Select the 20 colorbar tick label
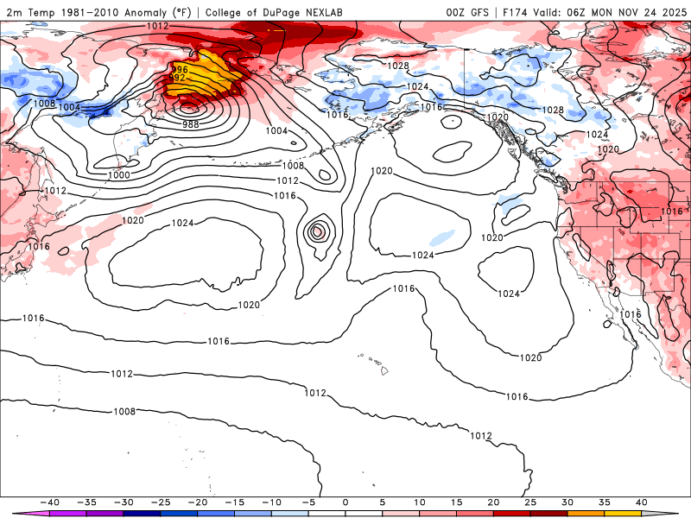The width and height of the screenshot is (691, 518). (x=493, y=502)
